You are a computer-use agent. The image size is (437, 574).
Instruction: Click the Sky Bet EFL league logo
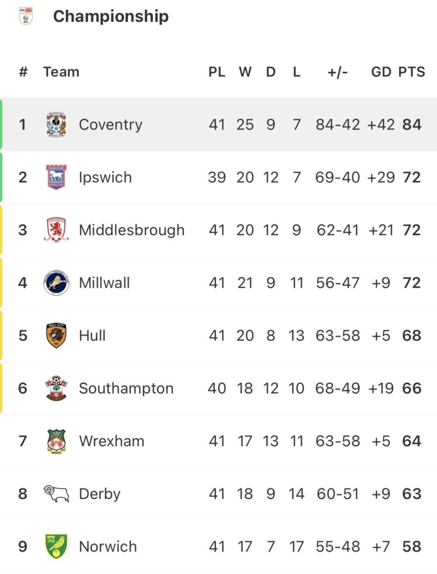pos(26,16)
